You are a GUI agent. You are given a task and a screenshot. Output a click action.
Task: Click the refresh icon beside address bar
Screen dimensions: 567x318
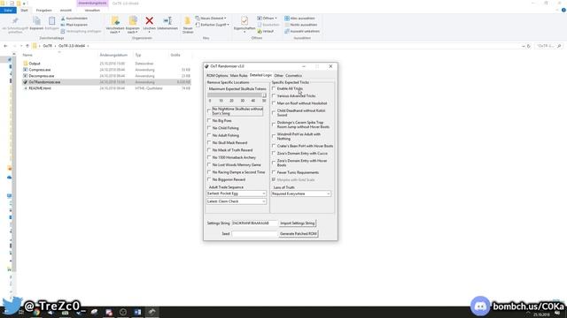tap(529, 46)
